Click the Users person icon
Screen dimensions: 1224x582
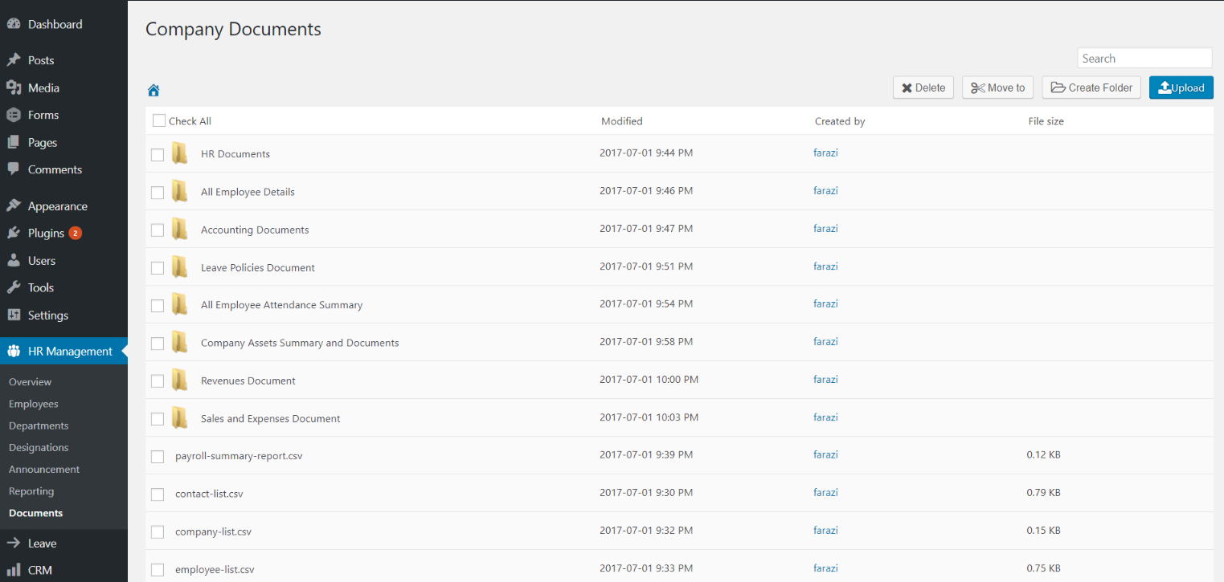tap(14, 261)
